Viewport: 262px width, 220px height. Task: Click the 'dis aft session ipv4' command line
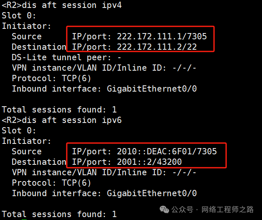tap(62, 5)
